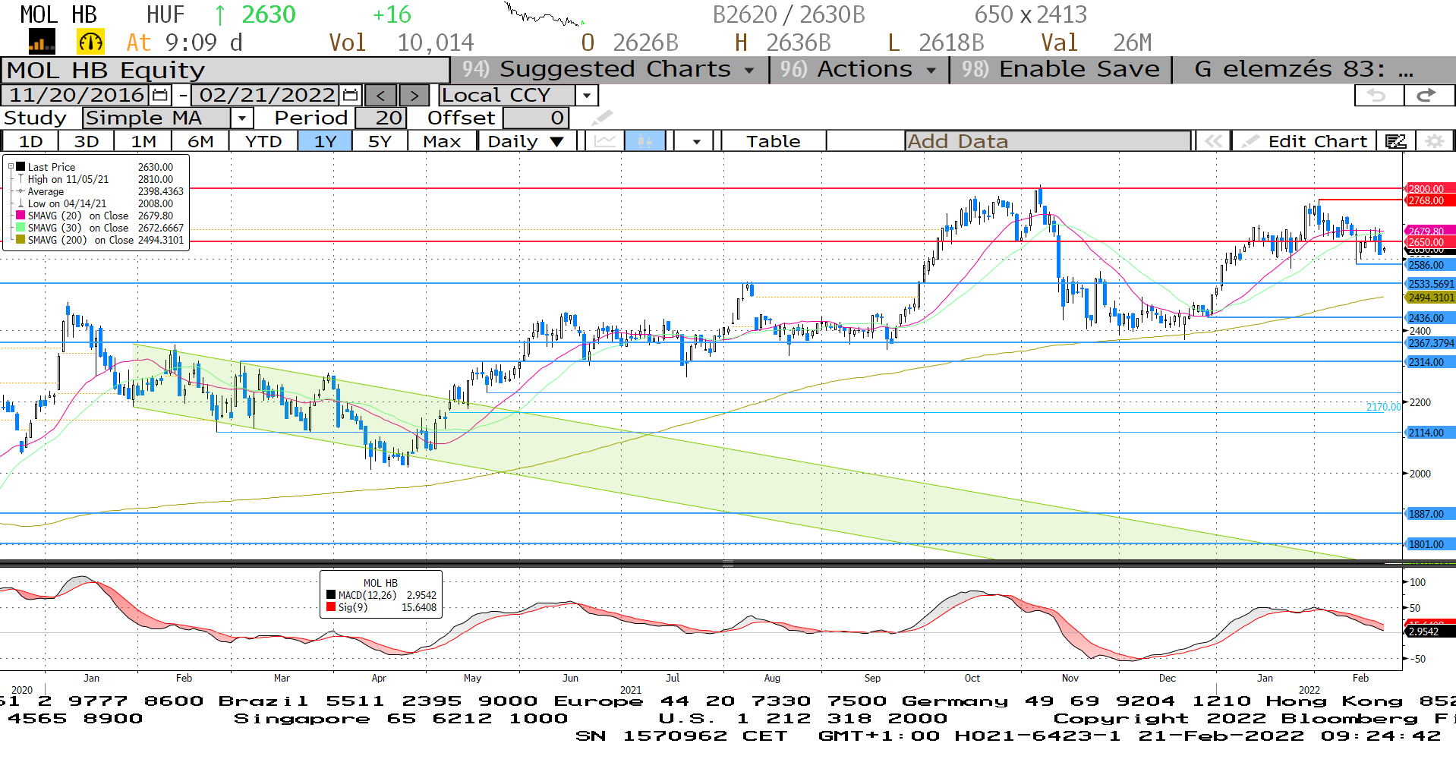Select the 1Y range tab
This screenshot has width=1456, height=778.
tap(325, 141)
